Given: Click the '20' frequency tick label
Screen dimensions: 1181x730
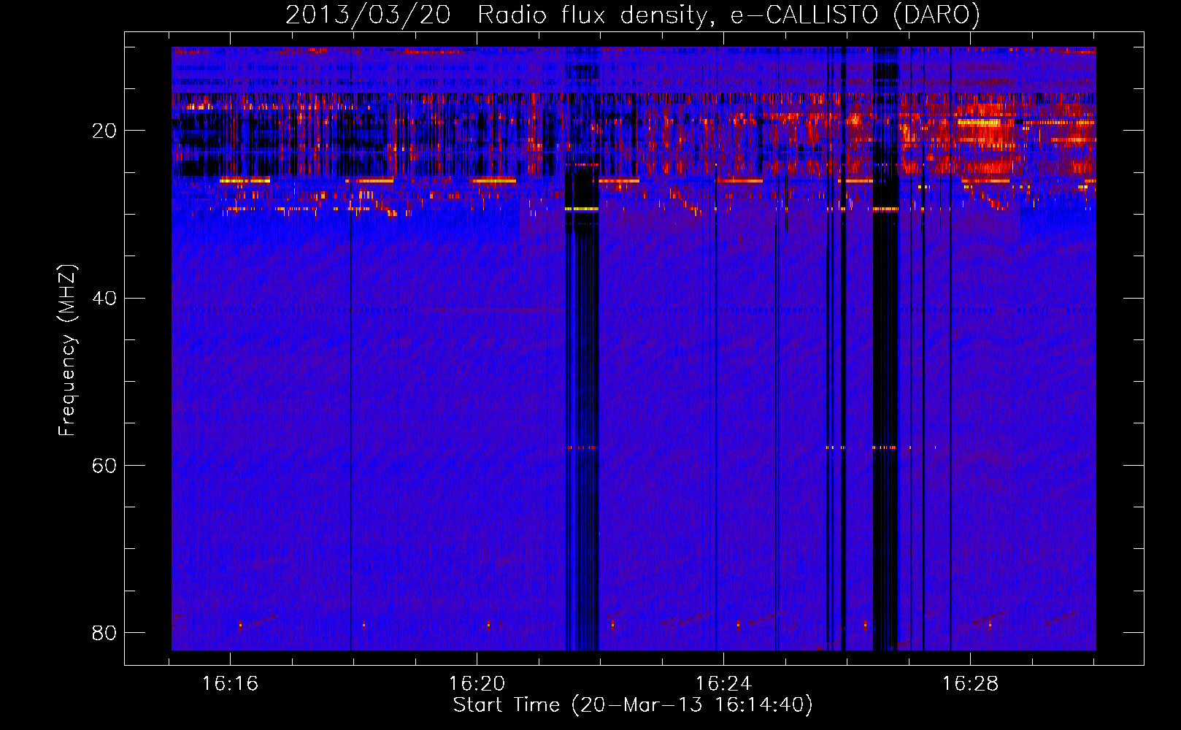Looking at the screenshot, I should 104,131.
